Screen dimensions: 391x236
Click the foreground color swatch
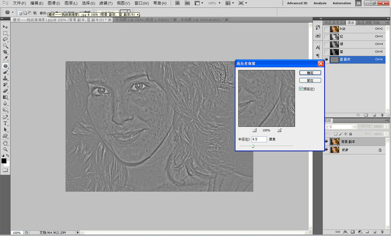tap(4, 160)
